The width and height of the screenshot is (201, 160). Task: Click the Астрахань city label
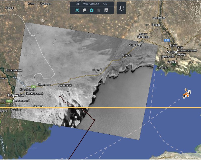[x=16, y=95]
